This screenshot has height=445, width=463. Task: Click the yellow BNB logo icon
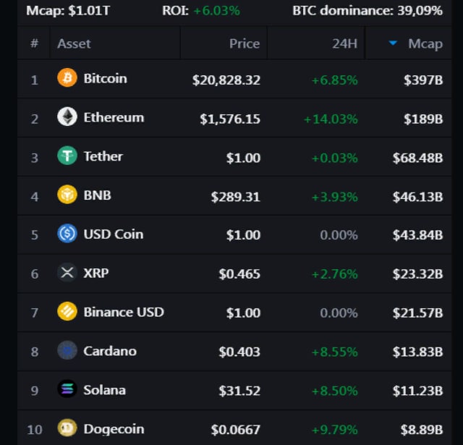click(x=67, y=195)
